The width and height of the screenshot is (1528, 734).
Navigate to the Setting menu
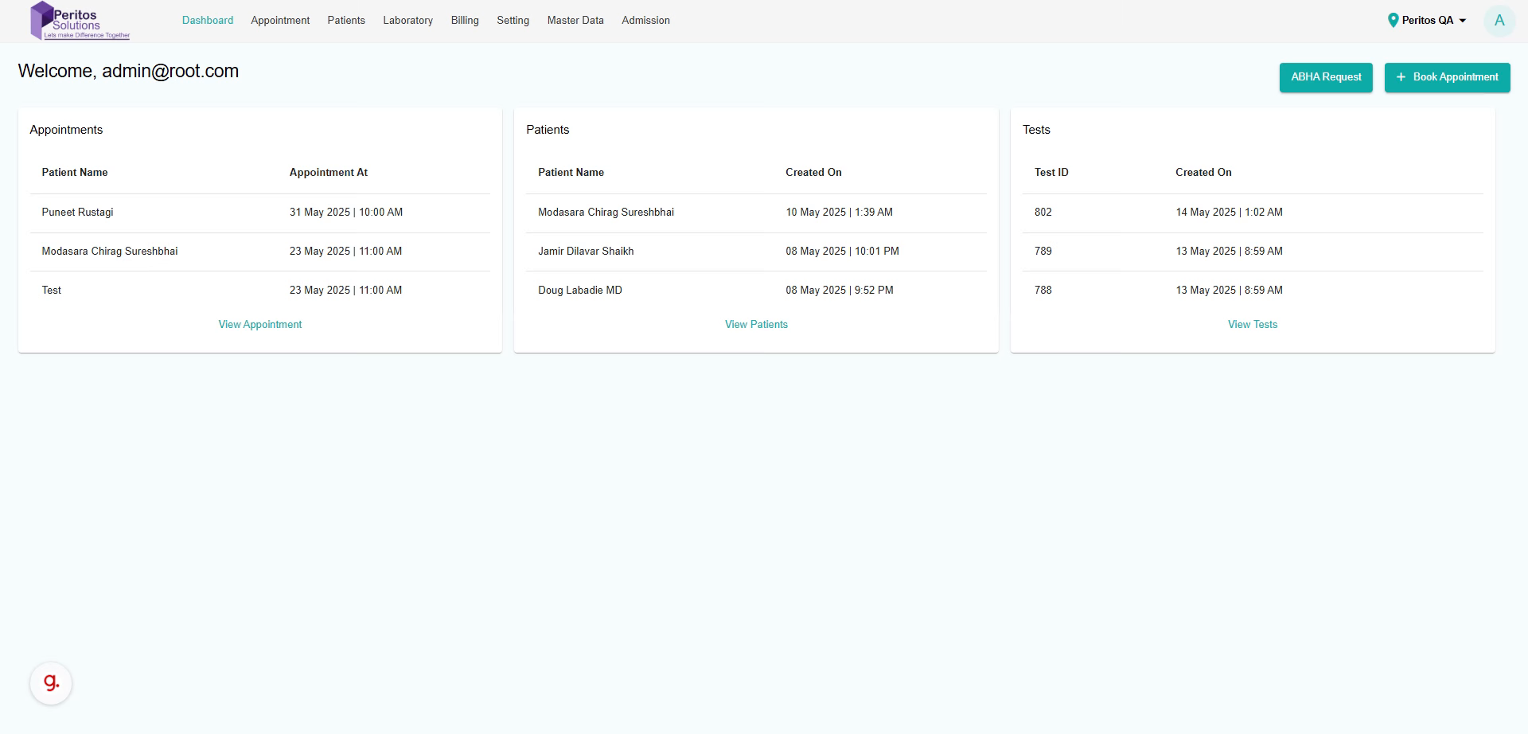(x=513, y=21)
